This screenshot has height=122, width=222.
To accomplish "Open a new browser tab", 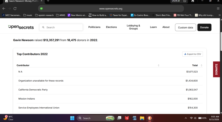I will pos(48,1).
